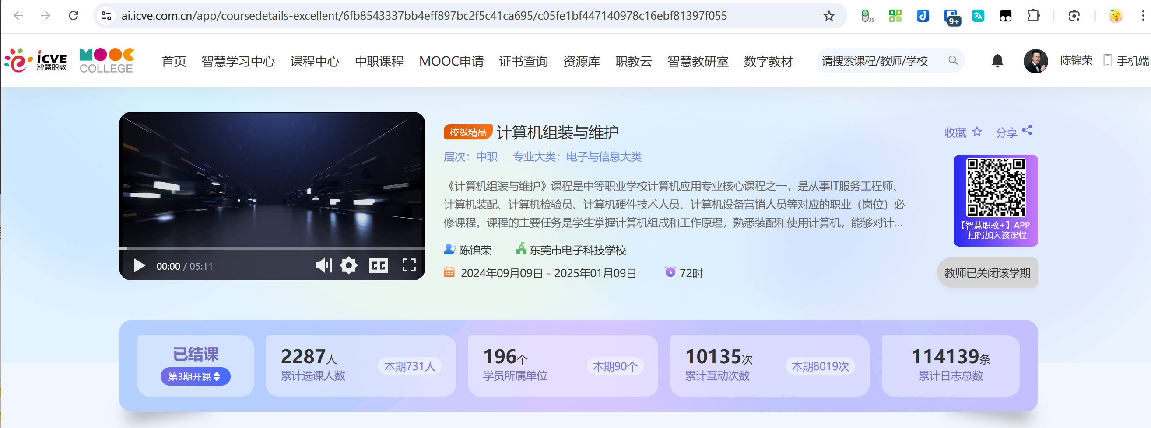
Task: Toggle 收藏 to favorite the course
Action: [963, 132]
